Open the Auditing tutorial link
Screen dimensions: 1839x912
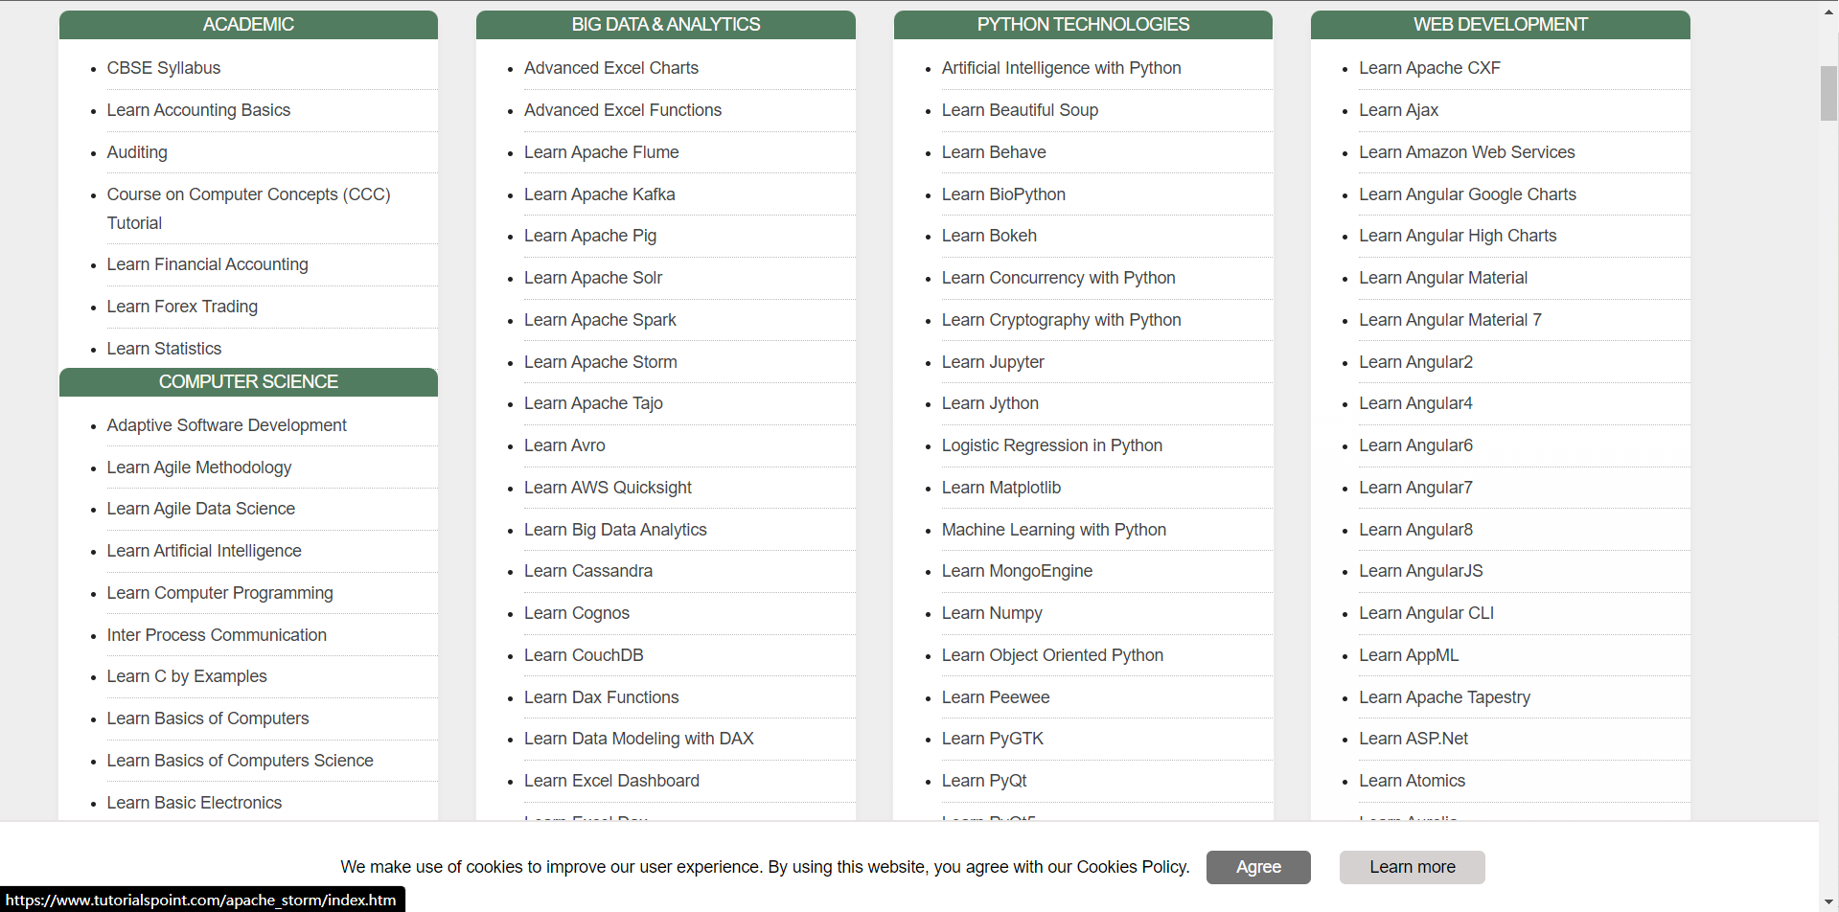coord(137,152)
